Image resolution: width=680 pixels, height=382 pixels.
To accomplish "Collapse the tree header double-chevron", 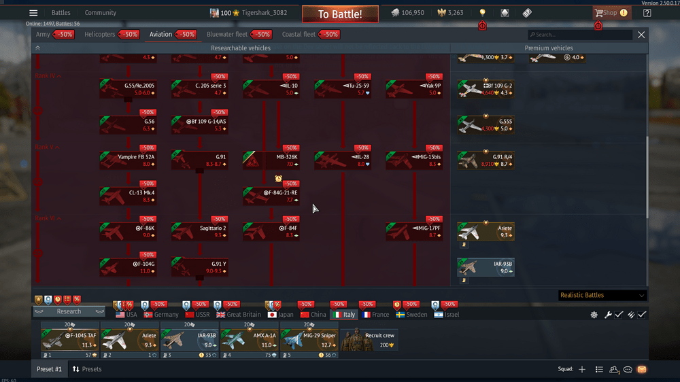I will coord(37,48).
